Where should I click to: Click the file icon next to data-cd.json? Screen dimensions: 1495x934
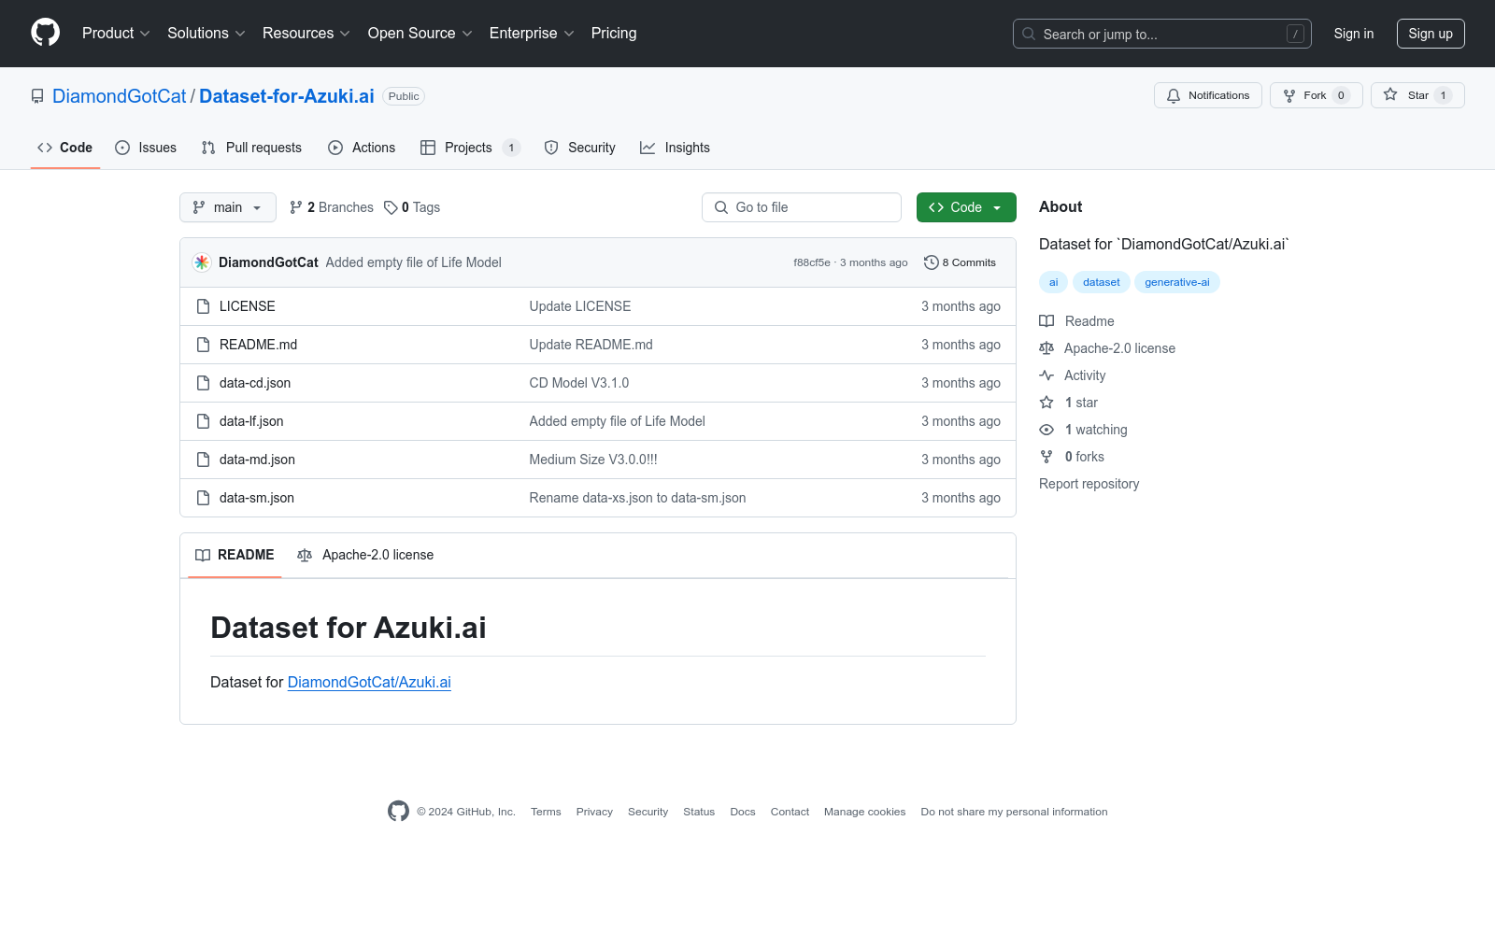203,383
